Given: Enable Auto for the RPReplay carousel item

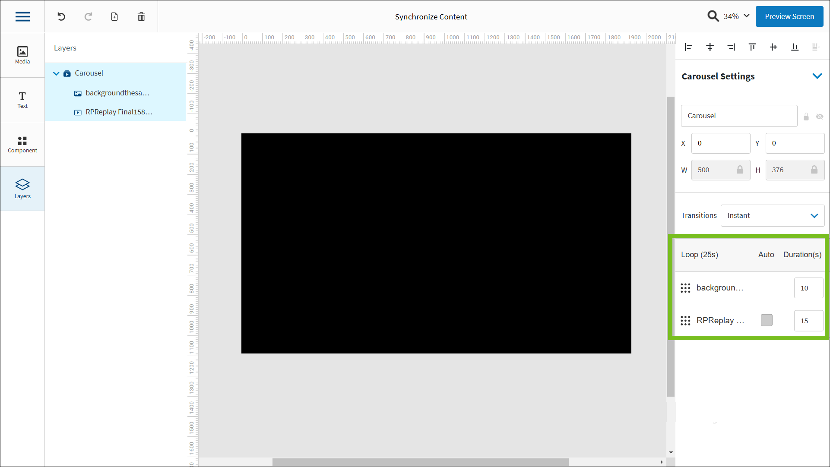Looking at the screenshot, I should point(767,320).
